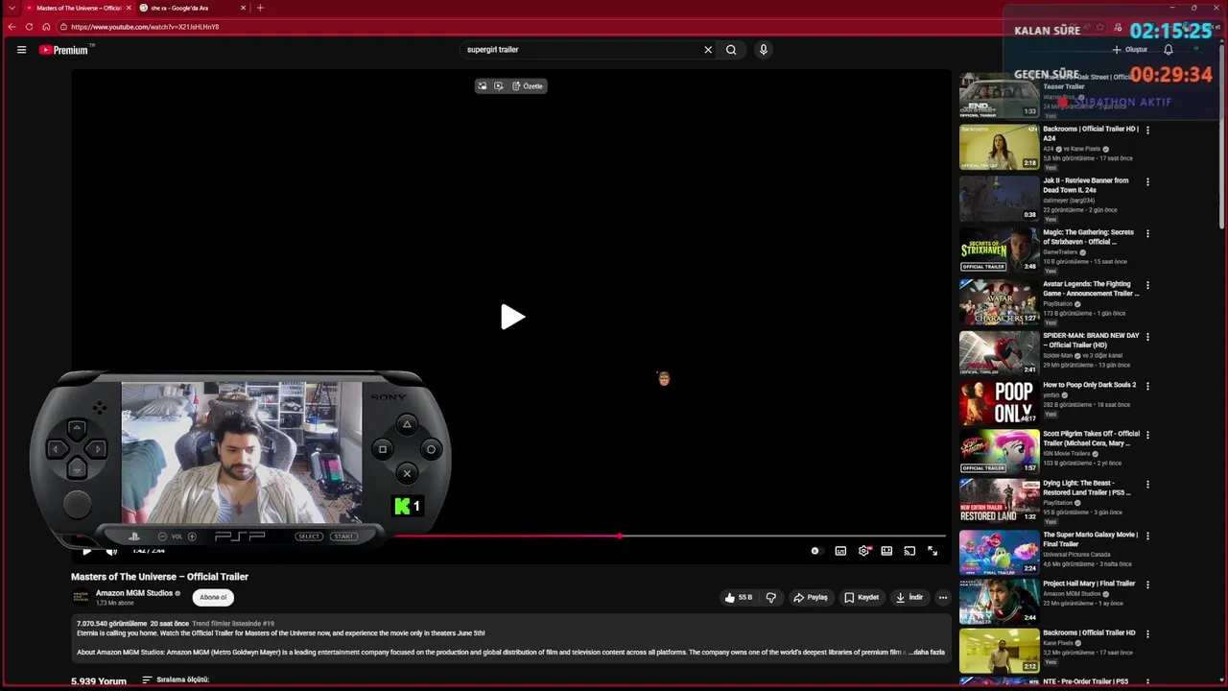Image resolution: width=1228 pixels, height=691 pixels.
Task: Click the Amazon MGM Studios channel avatar
Action: [x=81, y=597]
